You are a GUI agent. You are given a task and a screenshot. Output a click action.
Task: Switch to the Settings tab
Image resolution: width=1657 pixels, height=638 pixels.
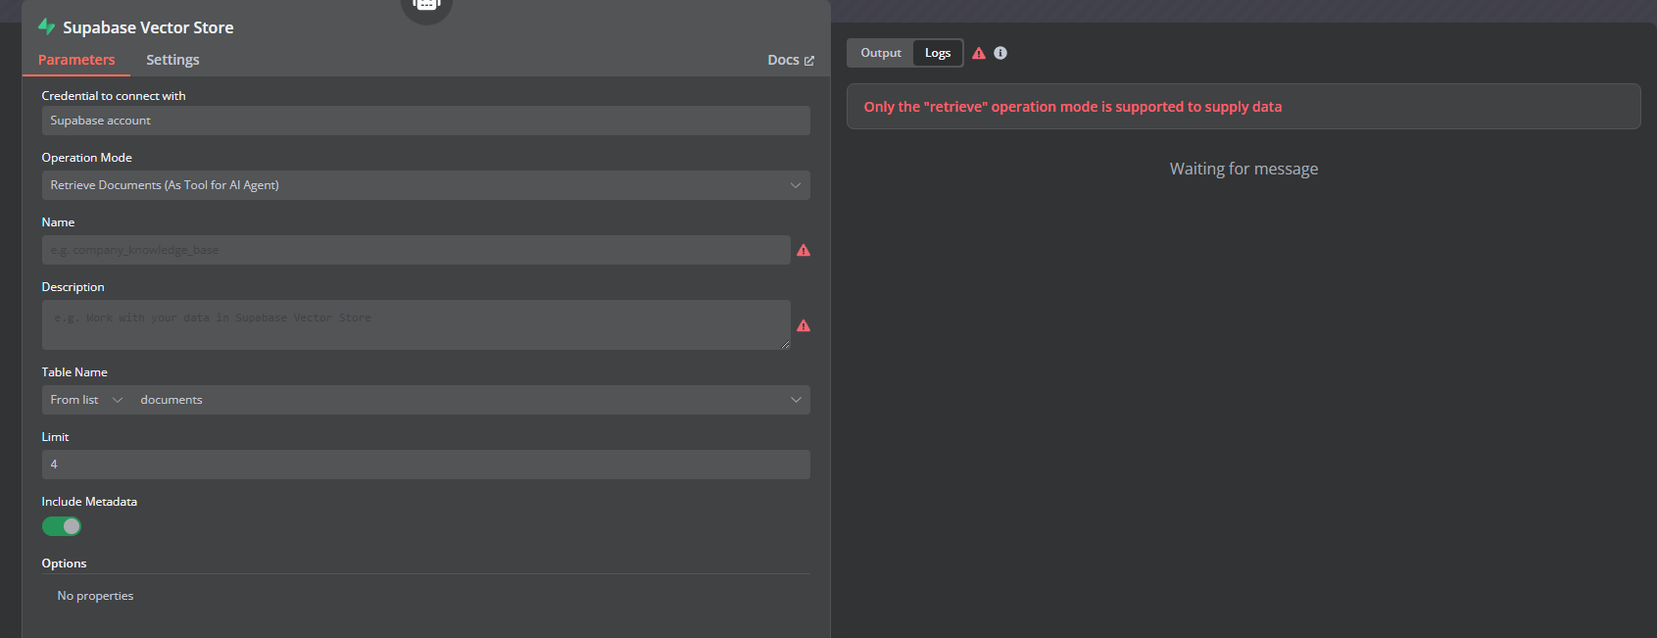(x=172, y=60)
